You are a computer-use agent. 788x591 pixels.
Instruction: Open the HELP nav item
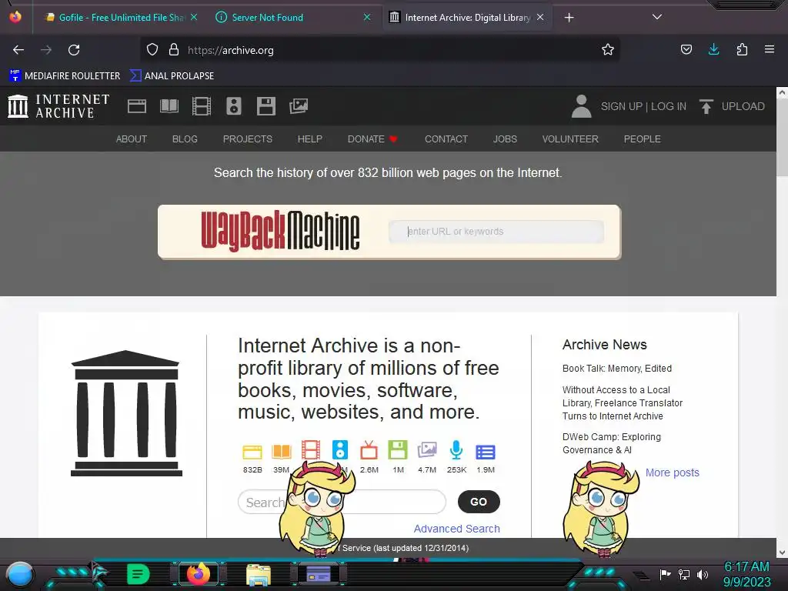[309, 139]
